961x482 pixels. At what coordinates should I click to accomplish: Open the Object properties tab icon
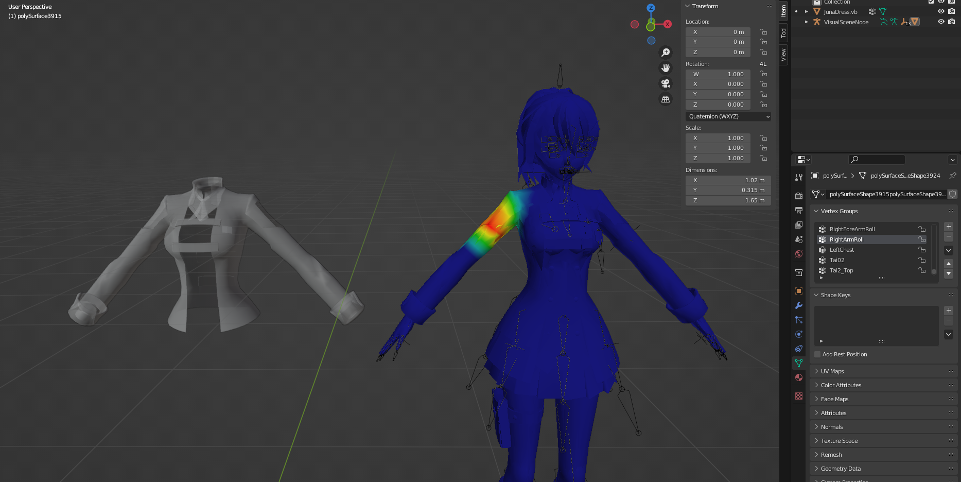pos(799,291)
